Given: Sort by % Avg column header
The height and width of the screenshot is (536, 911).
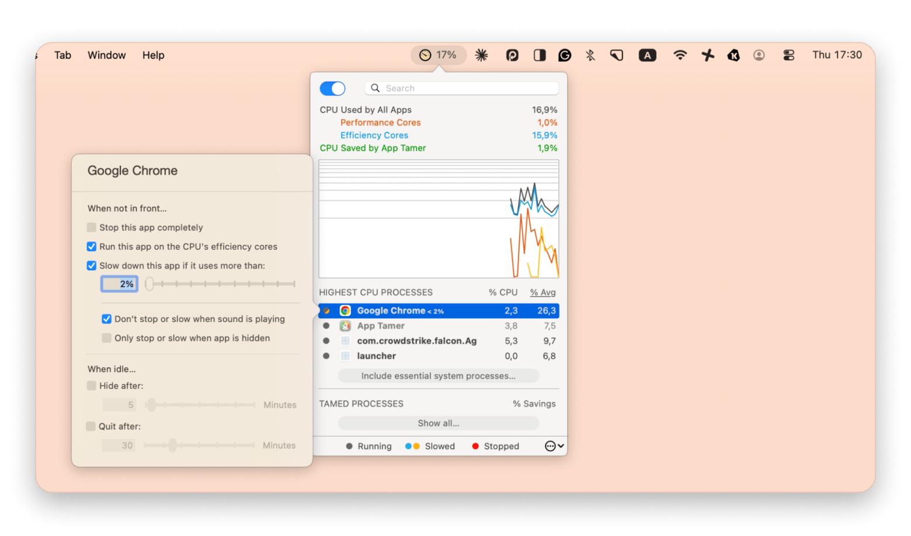Looking at the screenshot, I should click(x=543, y=293).
